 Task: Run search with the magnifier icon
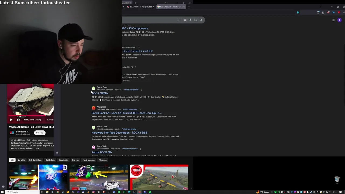(201, 20)
